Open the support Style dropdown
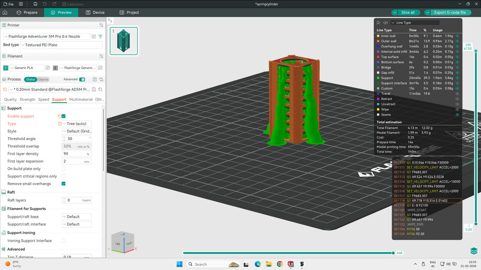 [76, 131]
